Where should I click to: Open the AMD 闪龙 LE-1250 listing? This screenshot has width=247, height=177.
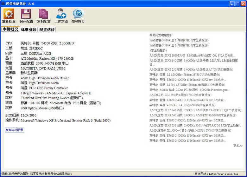[x=180, y=95]
